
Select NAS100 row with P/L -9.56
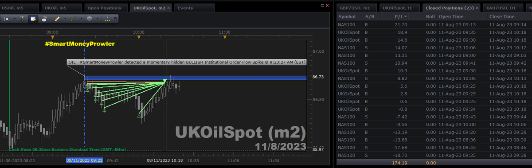click(434, 125)
